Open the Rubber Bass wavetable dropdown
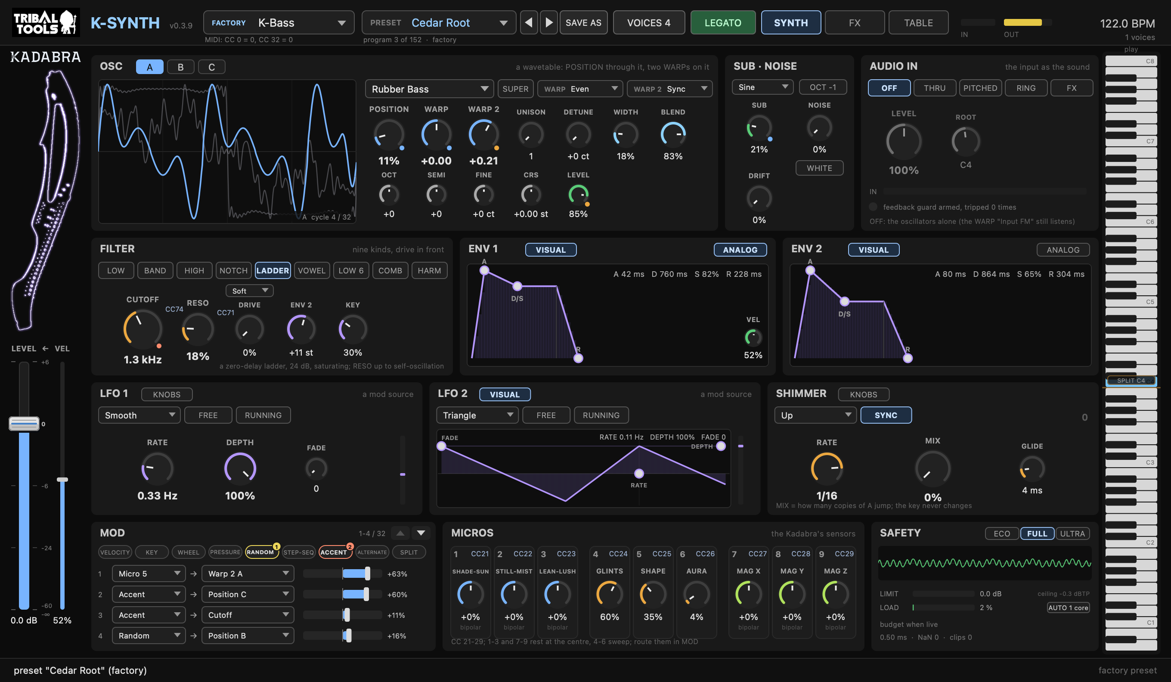Viewport: 1171px width, 682px height. (x=429, y=89)
